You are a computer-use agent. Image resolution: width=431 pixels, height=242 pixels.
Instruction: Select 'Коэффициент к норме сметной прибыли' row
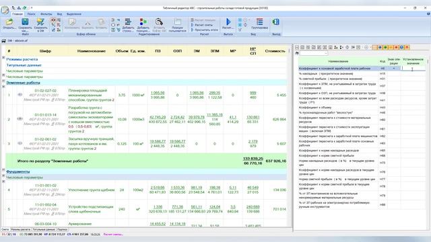(362, 155)
